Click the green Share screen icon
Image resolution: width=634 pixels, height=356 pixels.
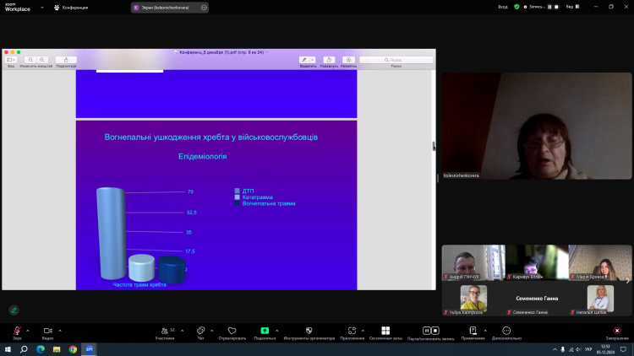[265, 331]
